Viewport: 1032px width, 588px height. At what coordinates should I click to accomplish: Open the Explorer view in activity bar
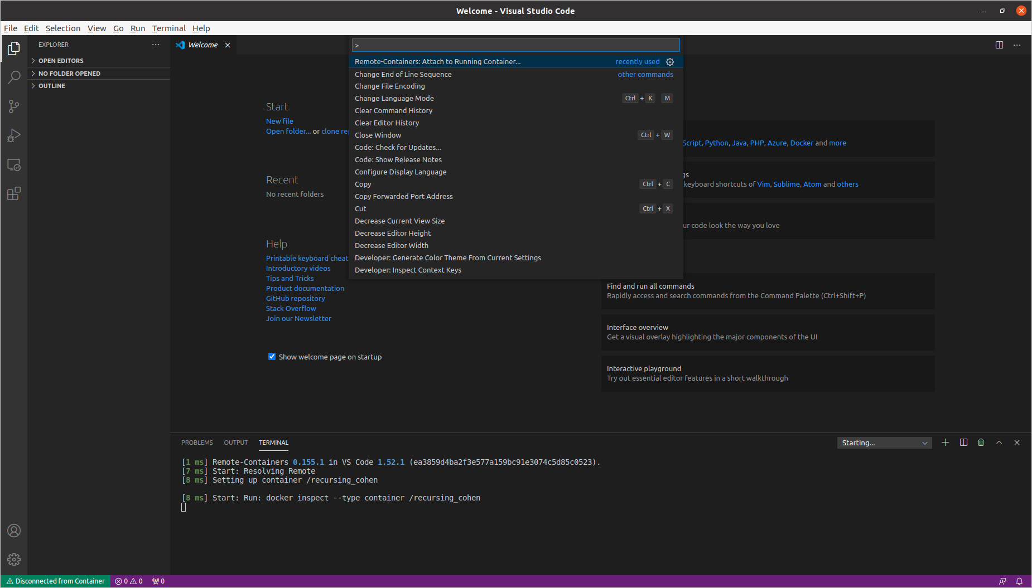(14, 48)
